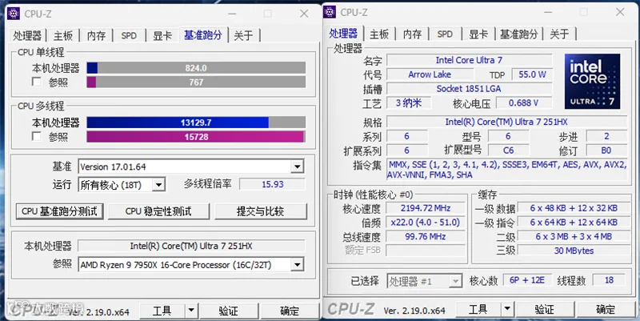Click 工具 button in right window
640x321 pixels.
tap(478, 309)
